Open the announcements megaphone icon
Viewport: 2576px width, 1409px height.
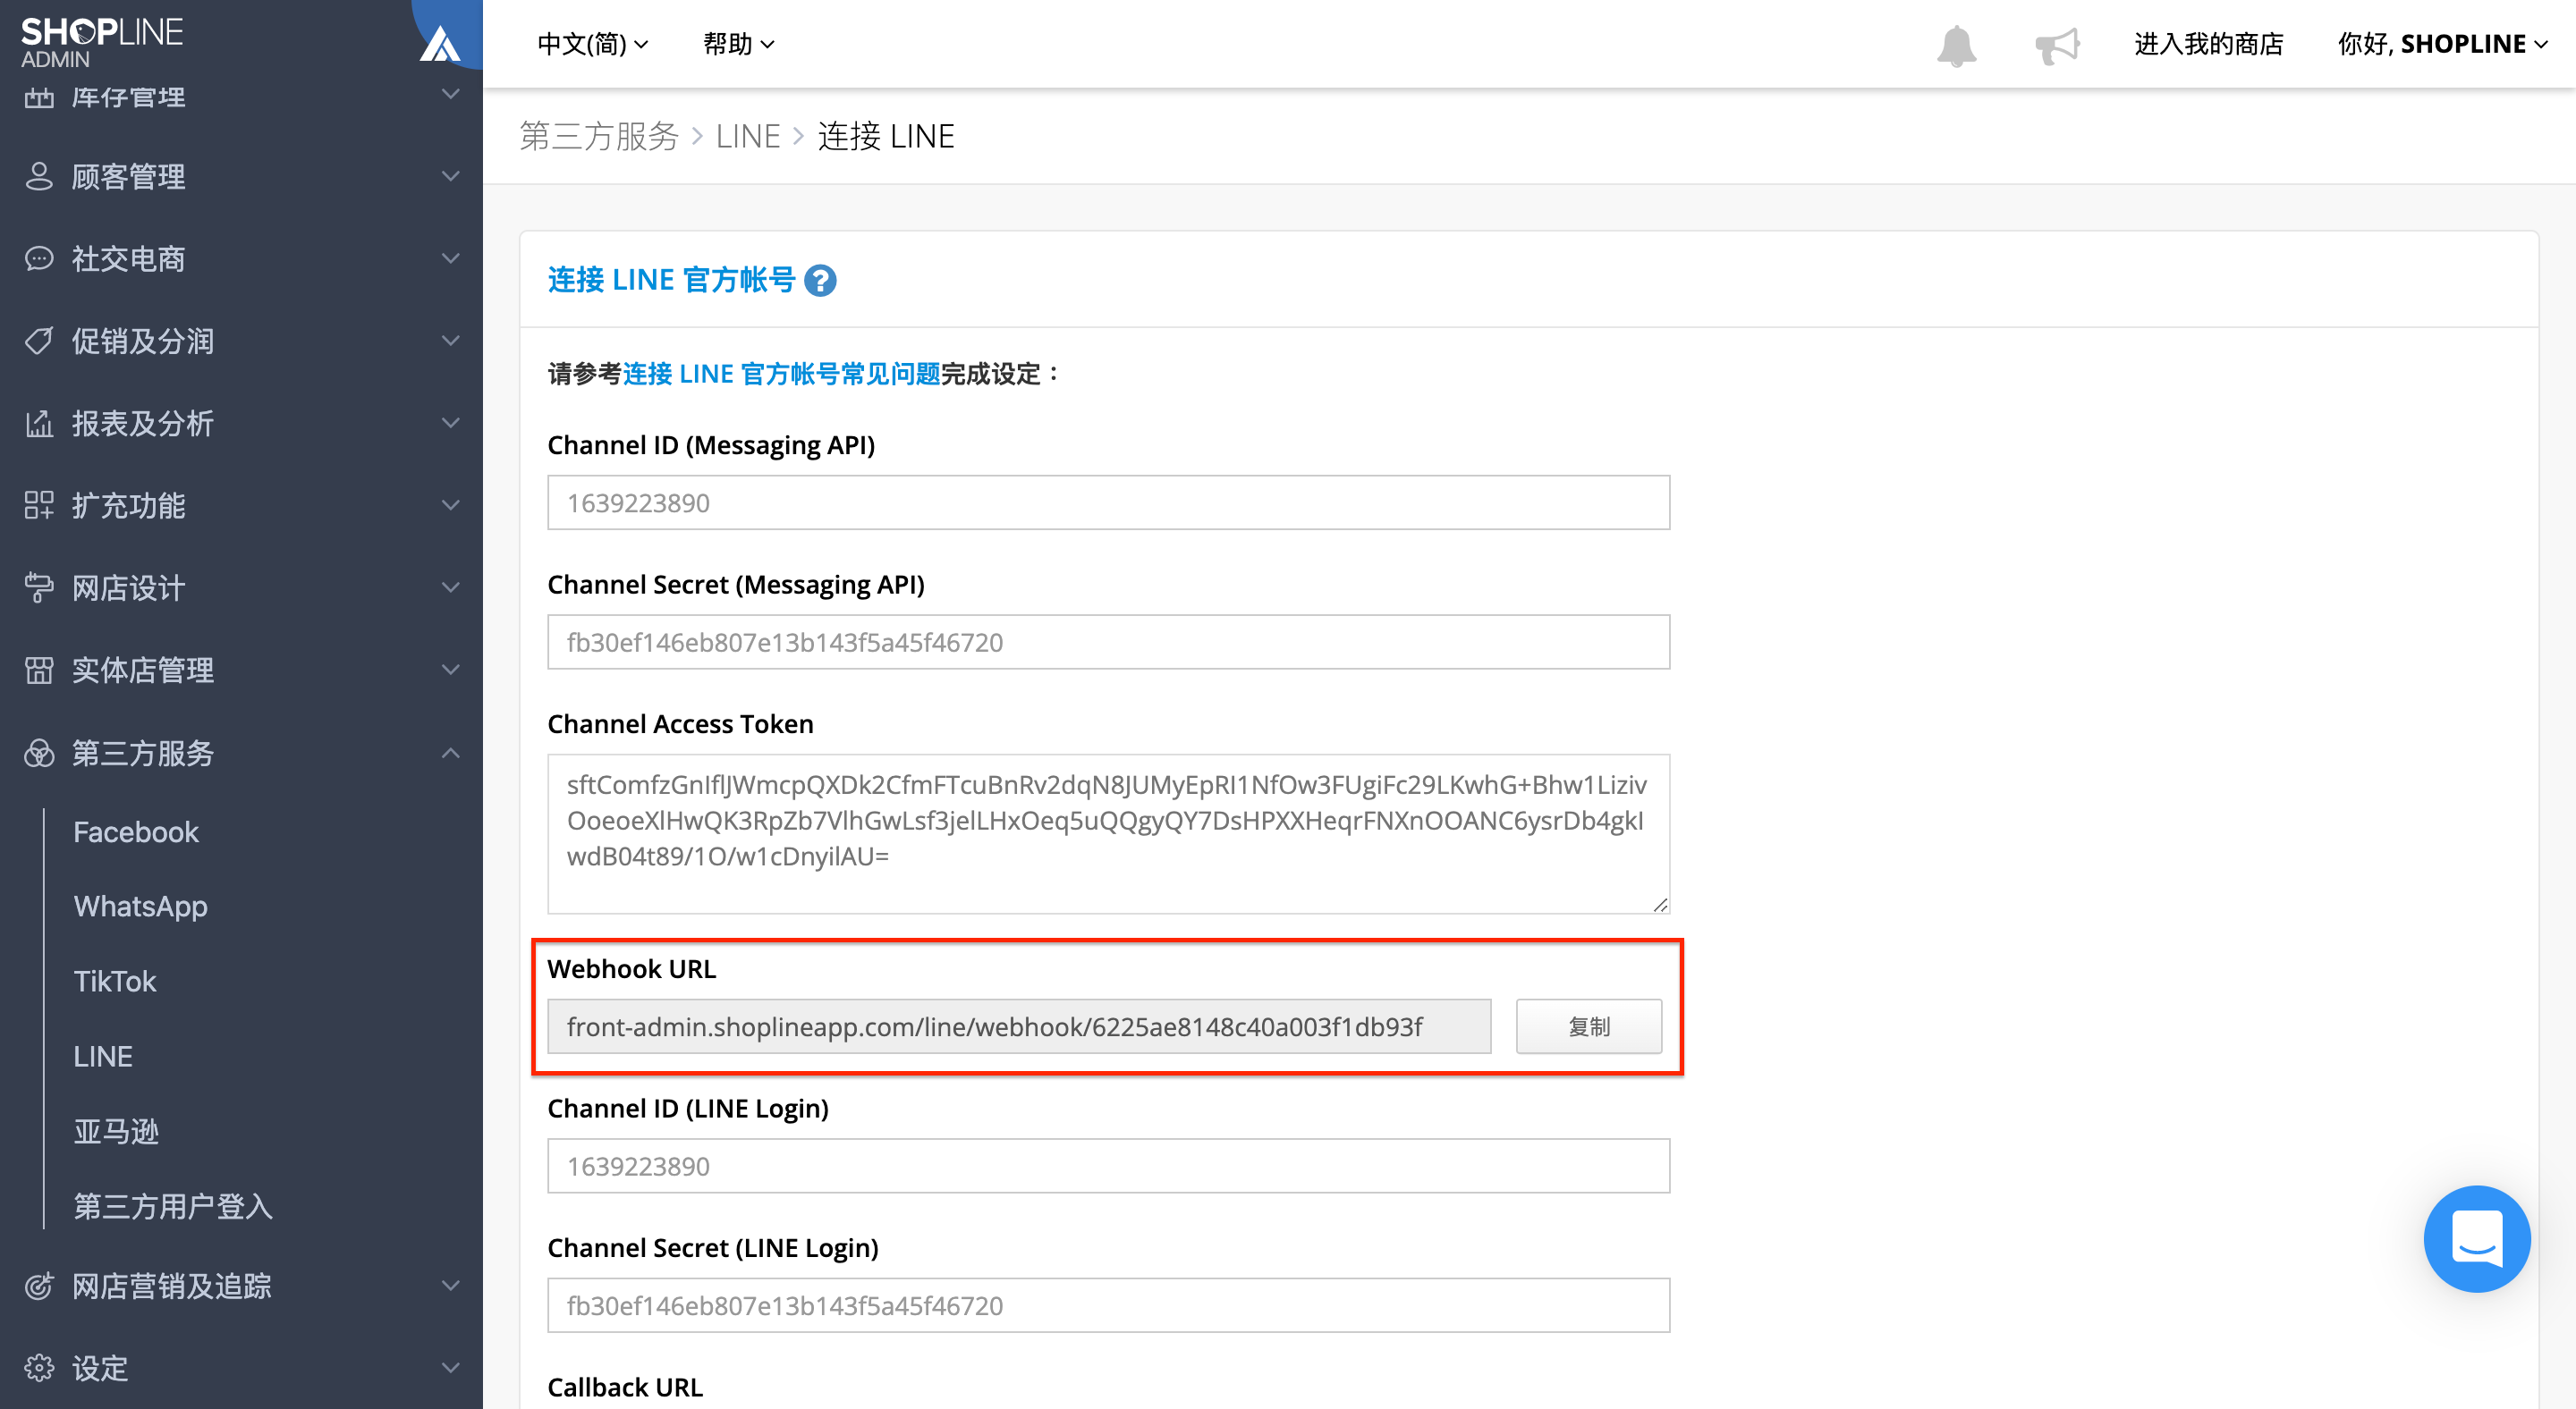[x=2058, y=44]
